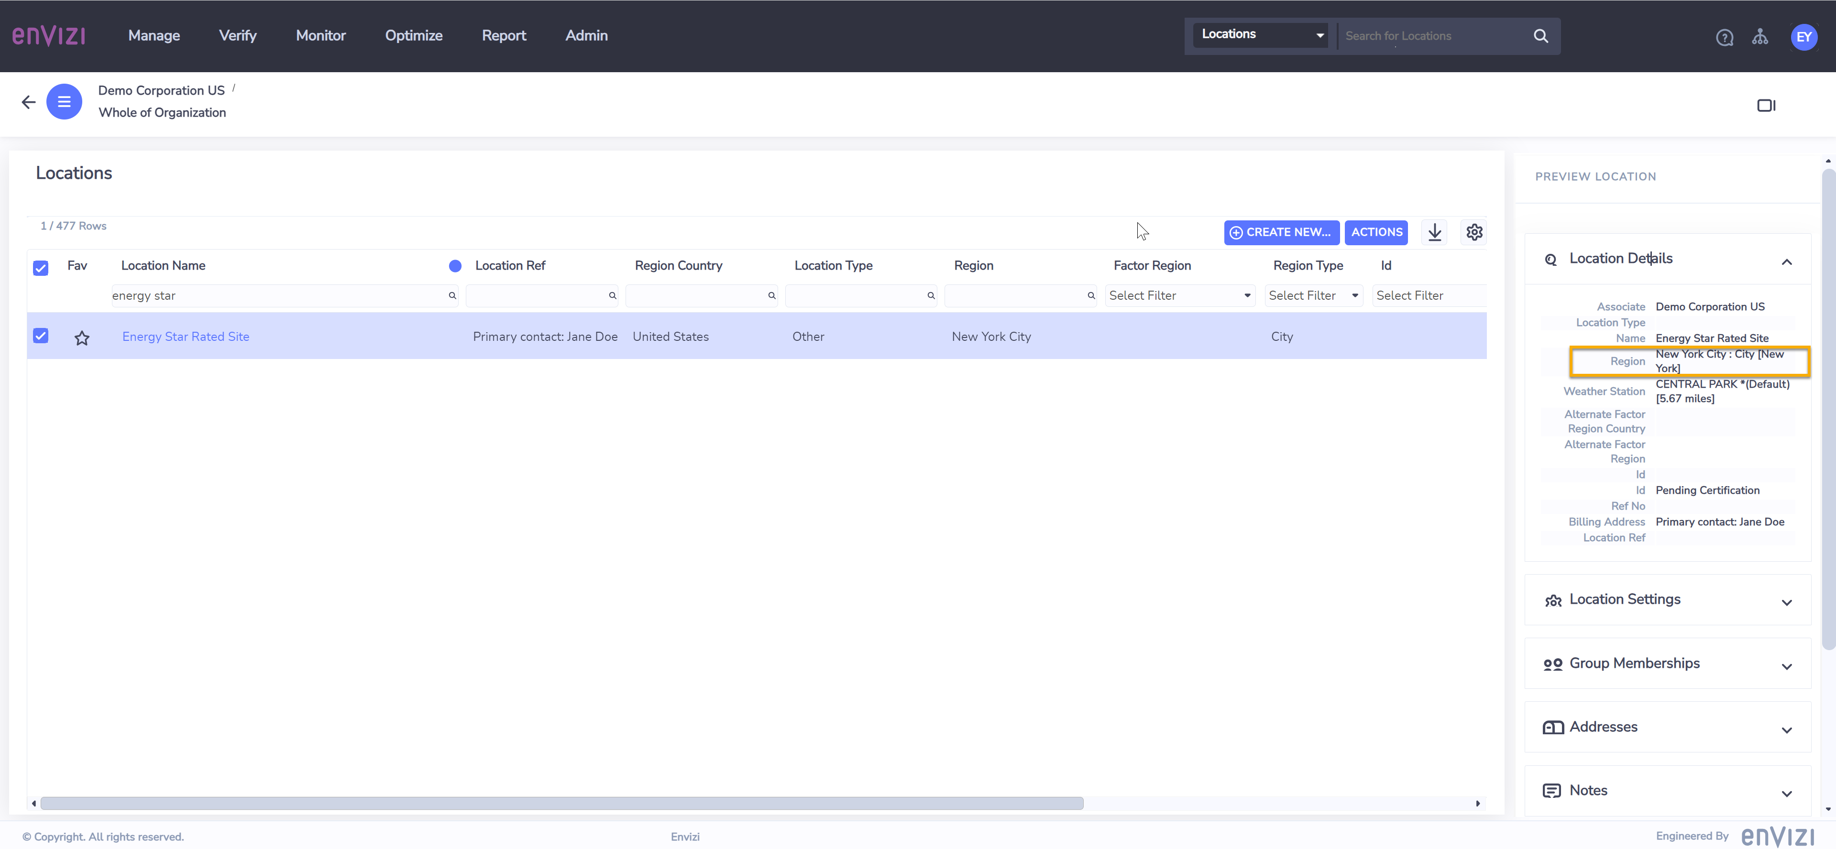This screenshot has width=1836, height=849.
Task: Open the Locations search type dropdown
Action: [1262, 34]
